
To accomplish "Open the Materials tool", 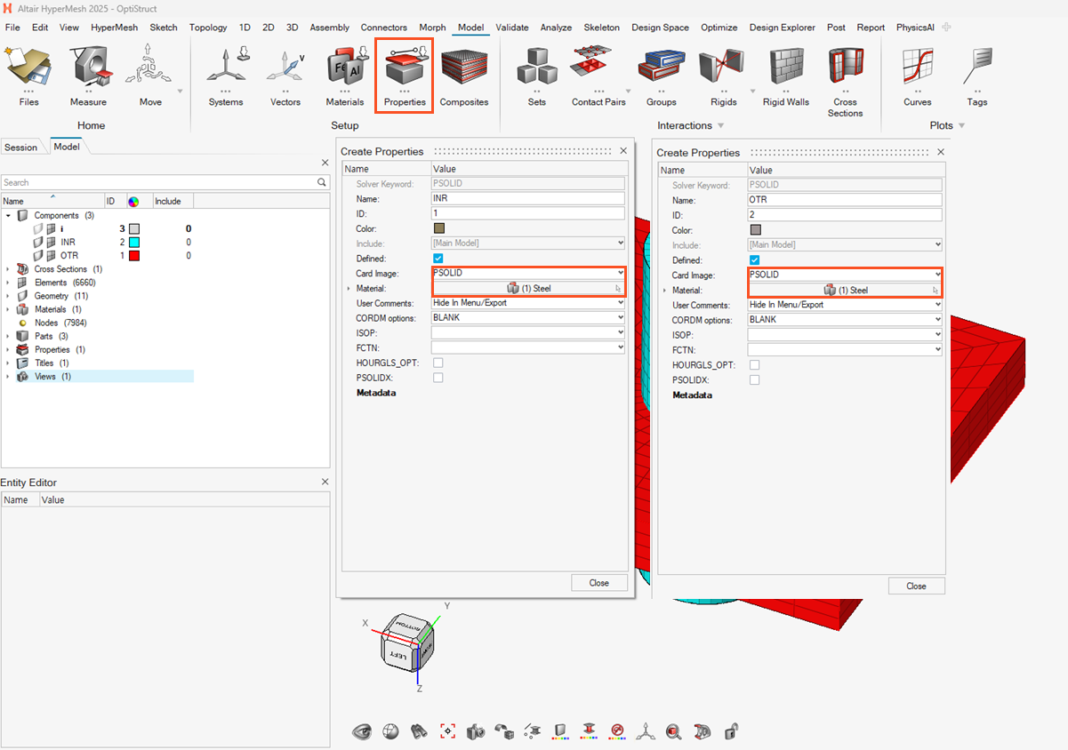I will [345, 77].
